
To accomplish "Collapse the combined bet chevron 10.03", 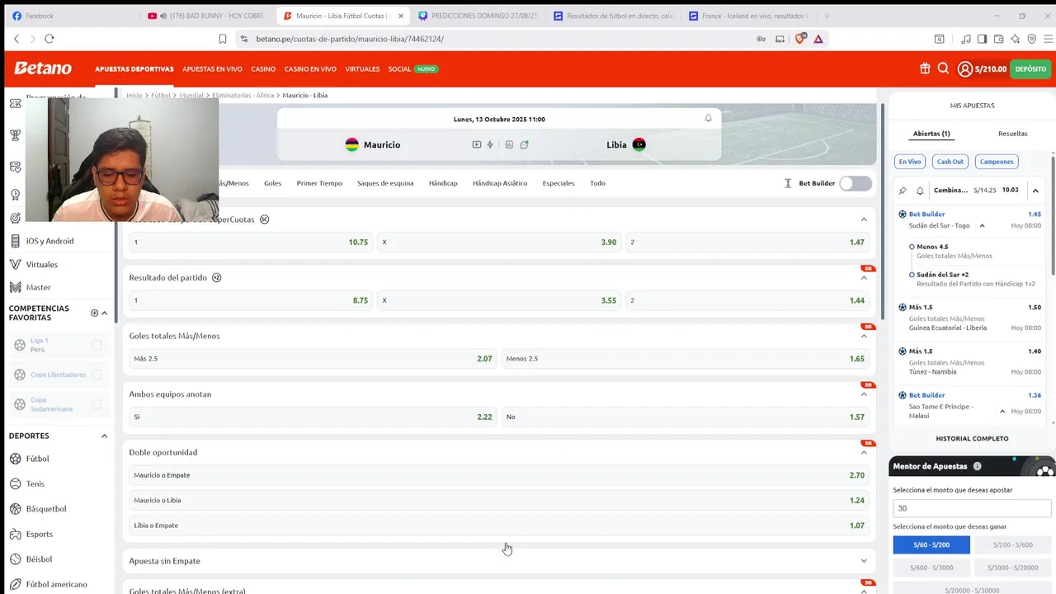I will [1035, 191].
